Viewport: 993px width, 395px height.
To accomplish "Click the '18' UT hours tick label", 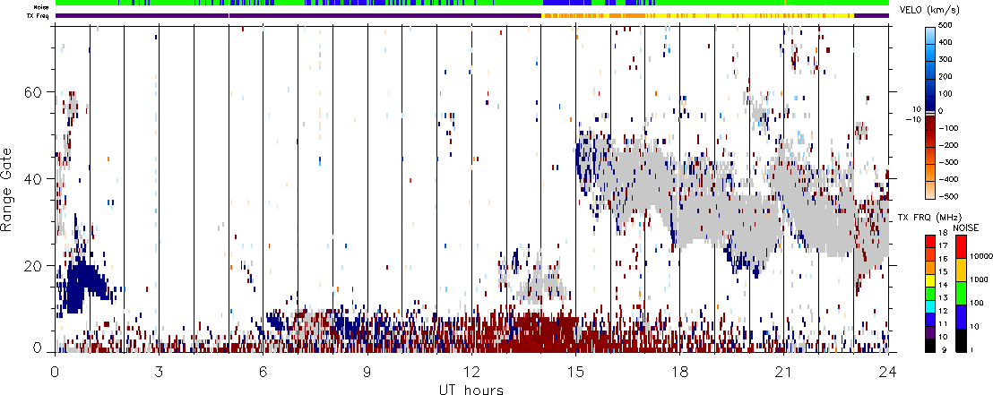I will click(679, 372).
